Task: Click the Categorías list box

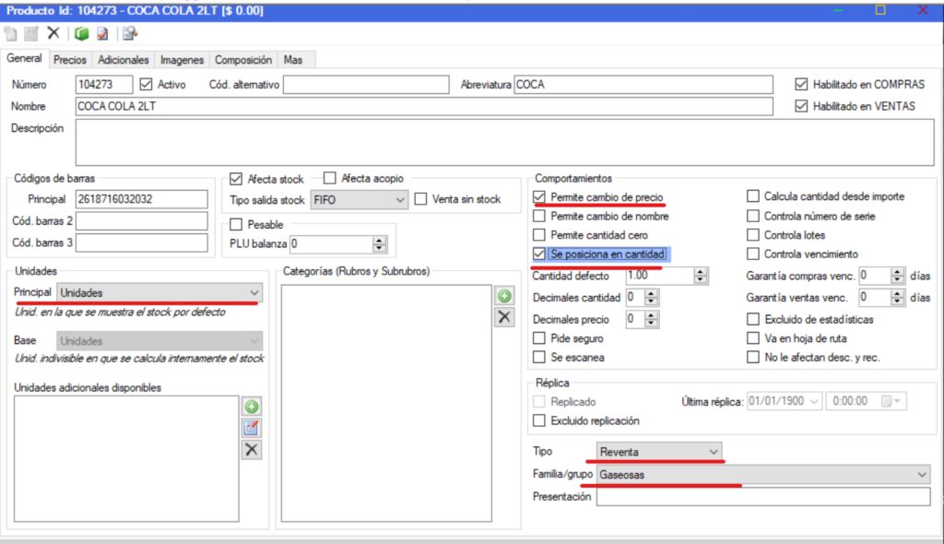Action: [x=386, y=403]
